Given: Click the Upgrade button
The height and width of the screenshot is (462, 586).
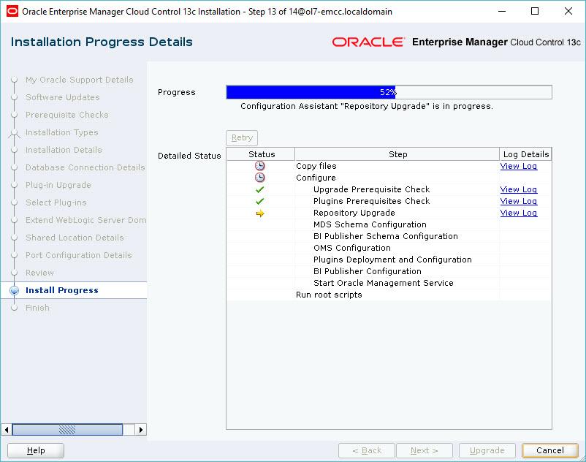Looking at the screenshot, I should (x=487, y=450).
